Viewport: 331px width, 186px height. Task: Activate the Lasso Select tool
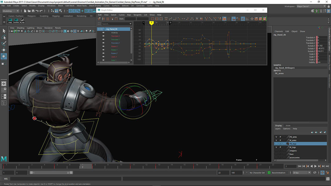tap(4, 37)
